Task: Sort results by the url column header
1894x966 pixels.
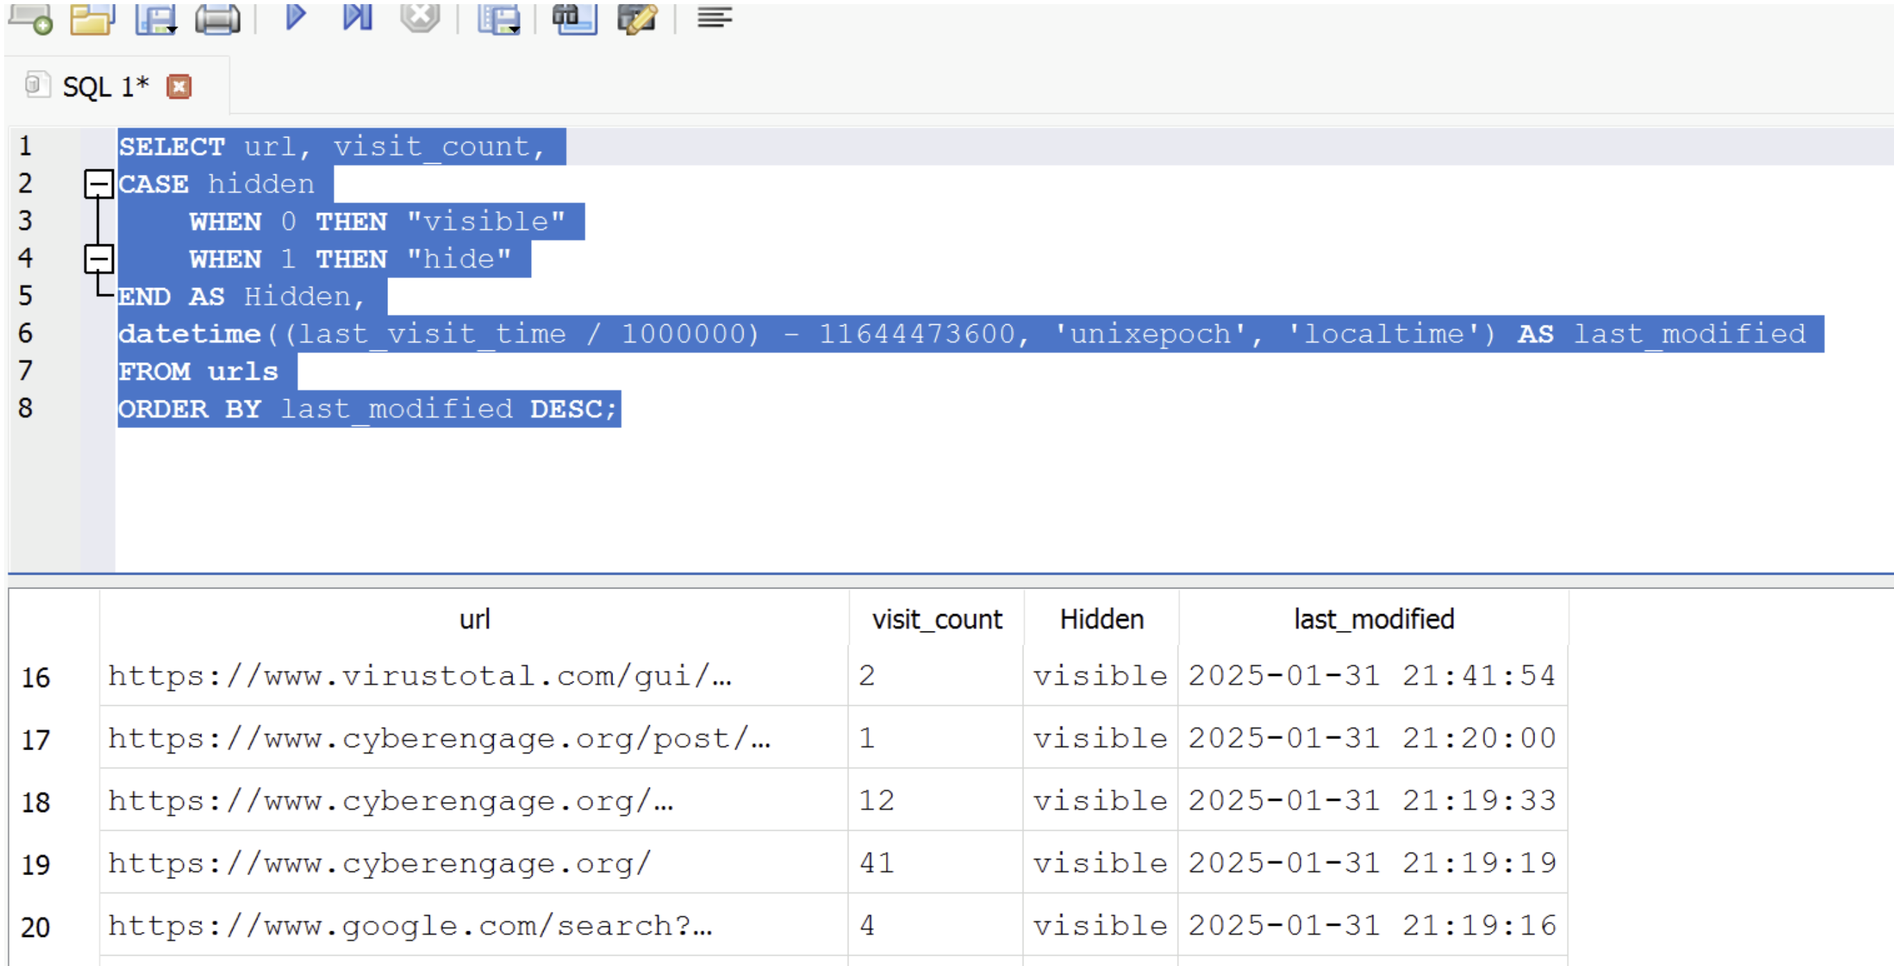Action: (474, 619)
